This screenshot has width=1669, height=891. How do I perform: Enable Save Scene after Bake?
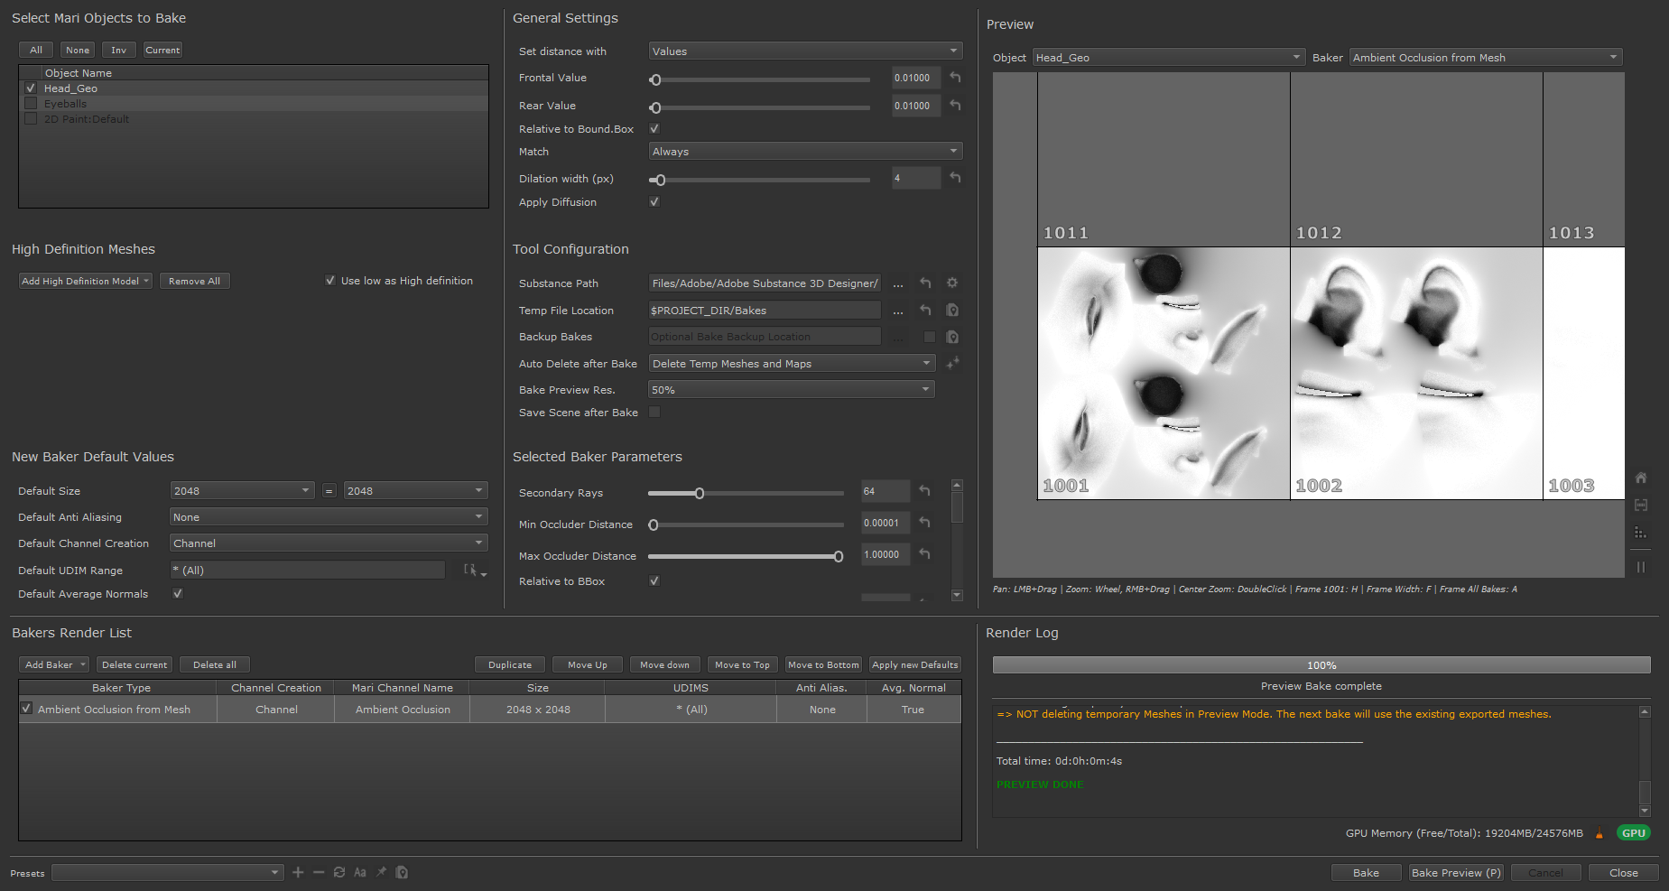[x=654, y=413]
